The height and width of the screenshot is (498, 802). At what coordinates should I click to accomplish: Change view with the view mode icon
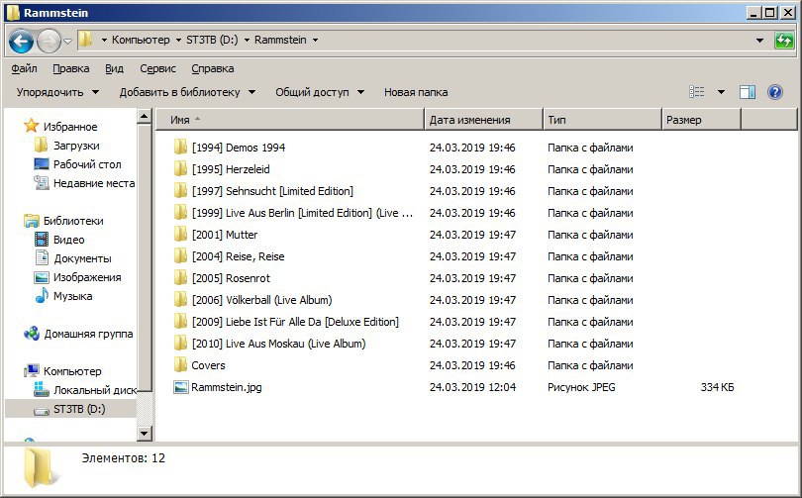(x=697, y=92)
